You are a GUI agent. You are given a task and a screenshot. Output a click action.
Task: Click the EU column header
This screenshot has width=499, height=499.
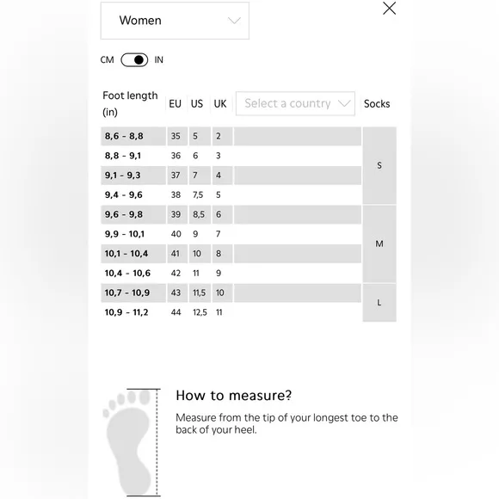click(175, 104)
